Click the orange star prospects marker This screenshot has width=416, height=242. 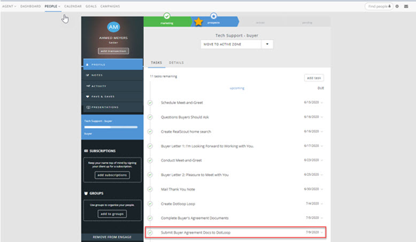(198, 22)
